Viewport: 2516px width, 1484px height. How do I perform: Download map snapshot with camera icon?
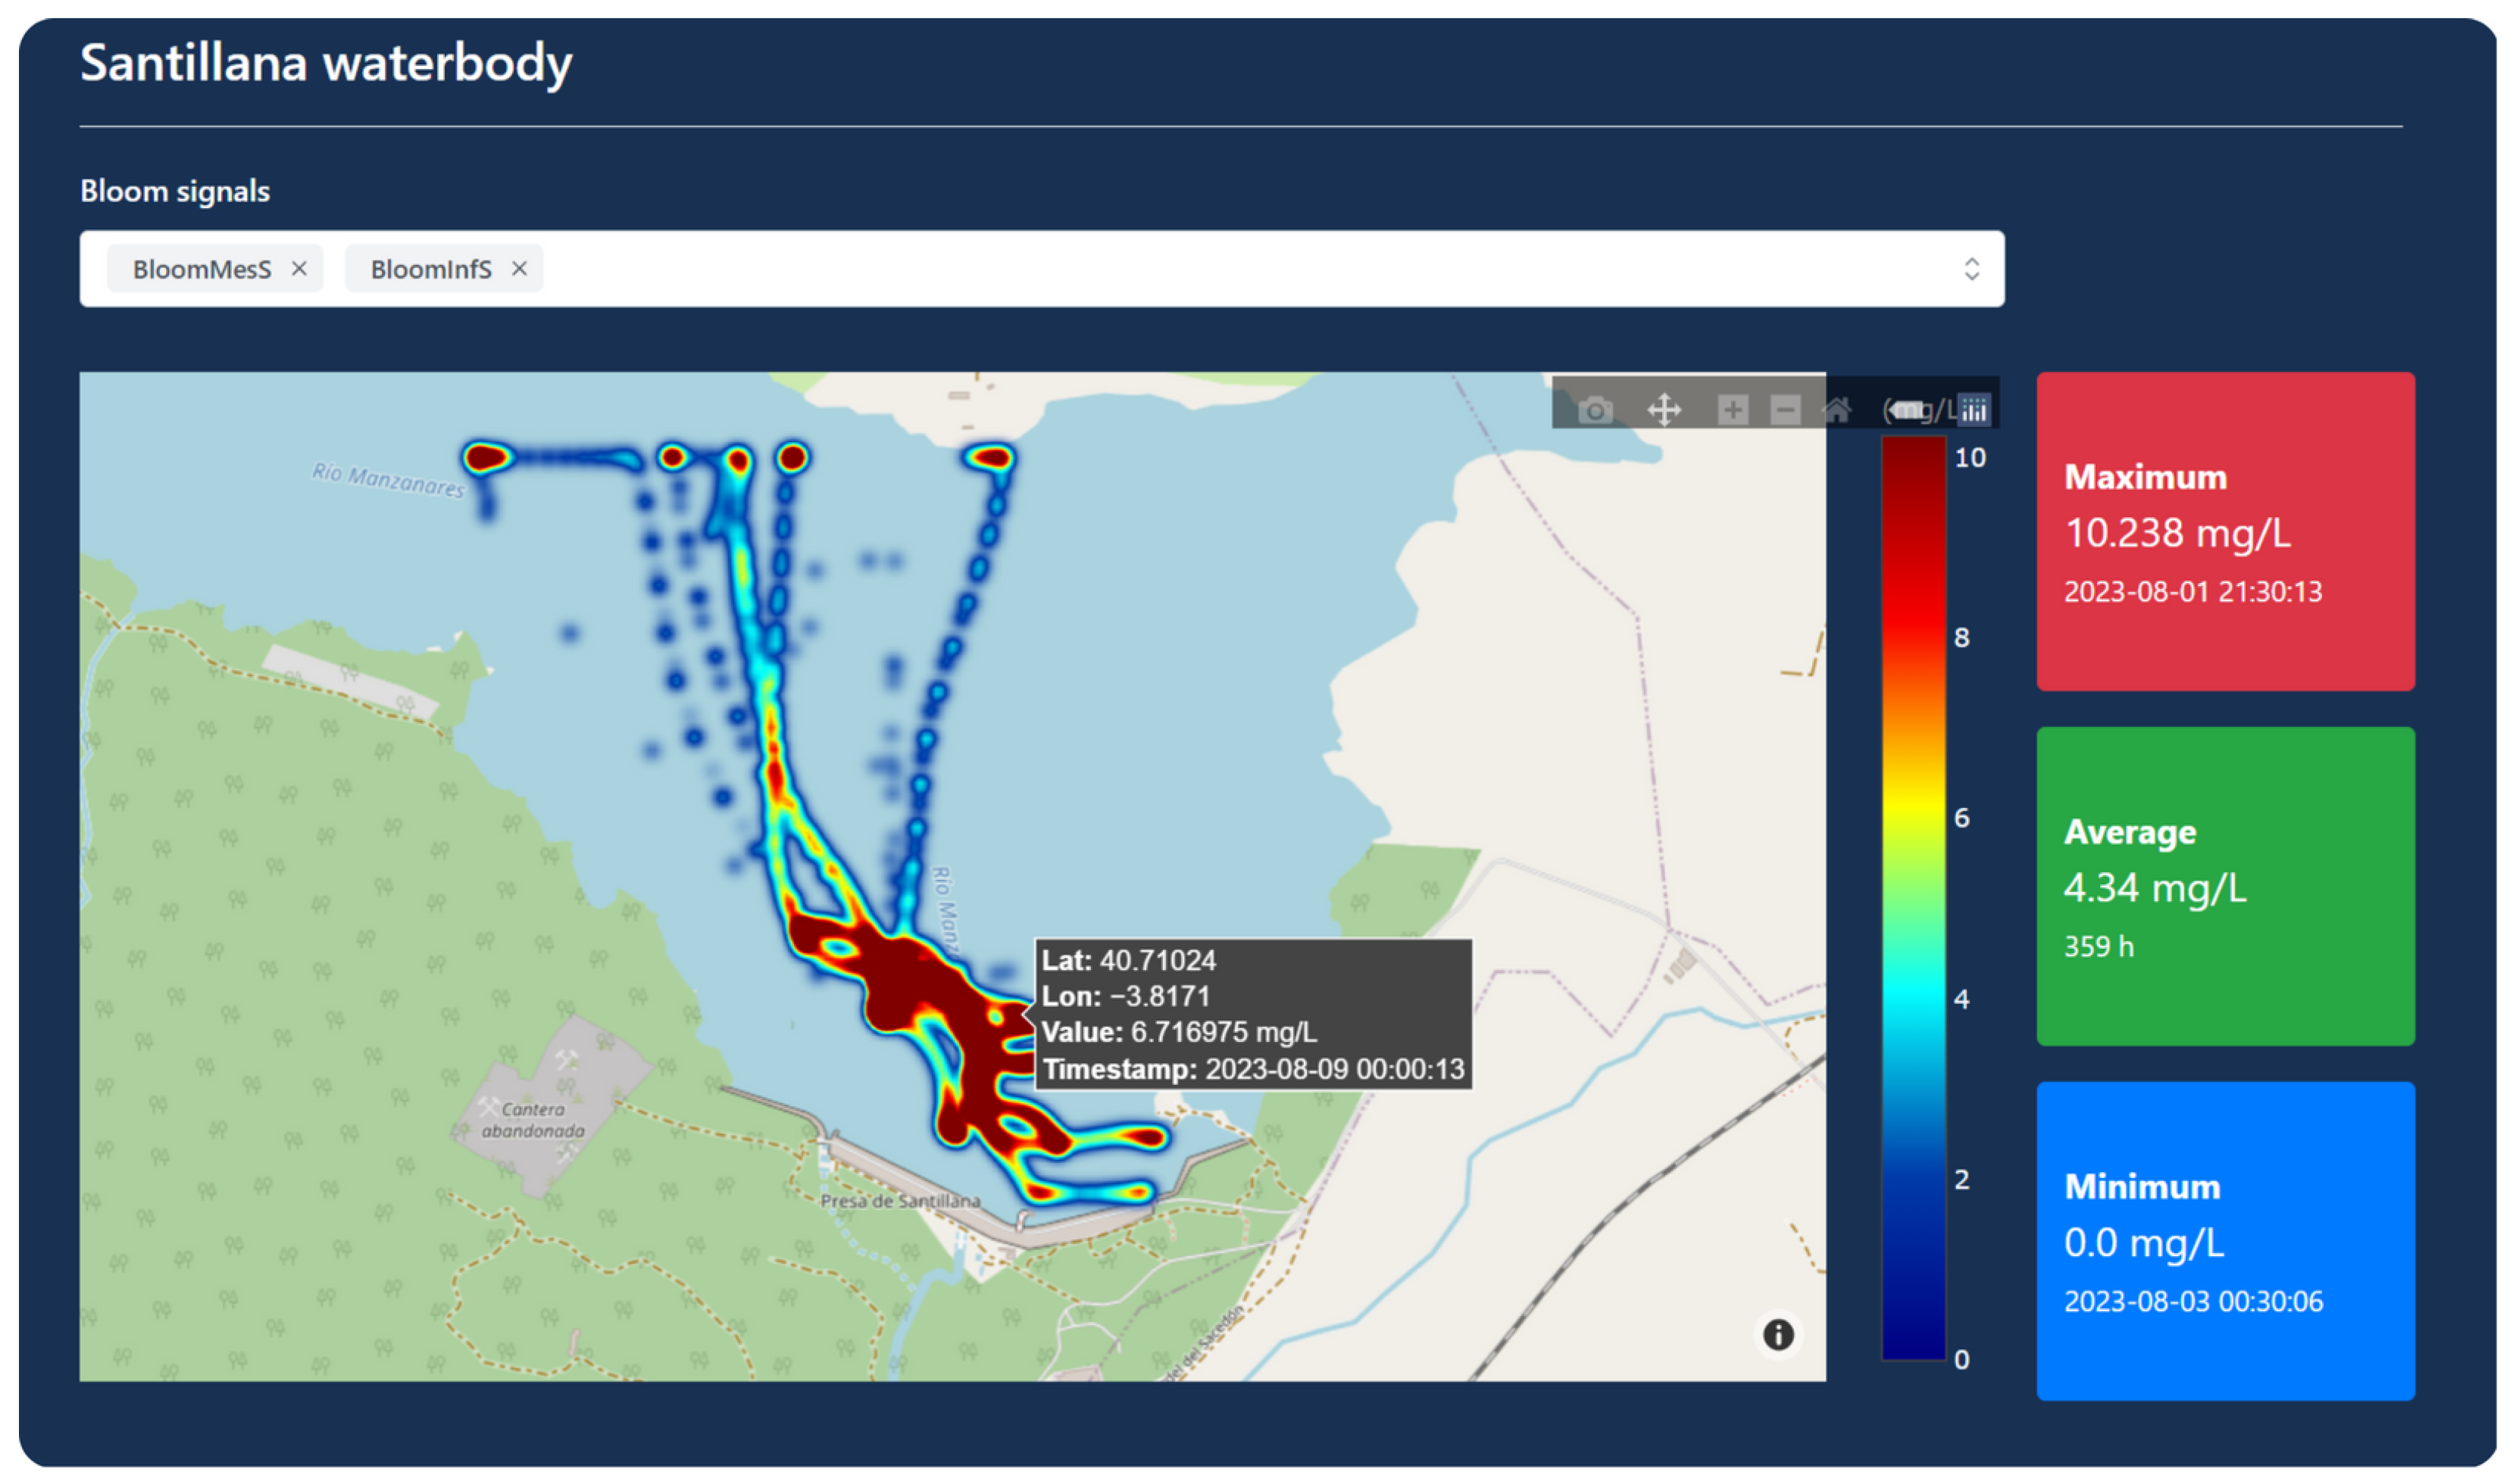1595,410
